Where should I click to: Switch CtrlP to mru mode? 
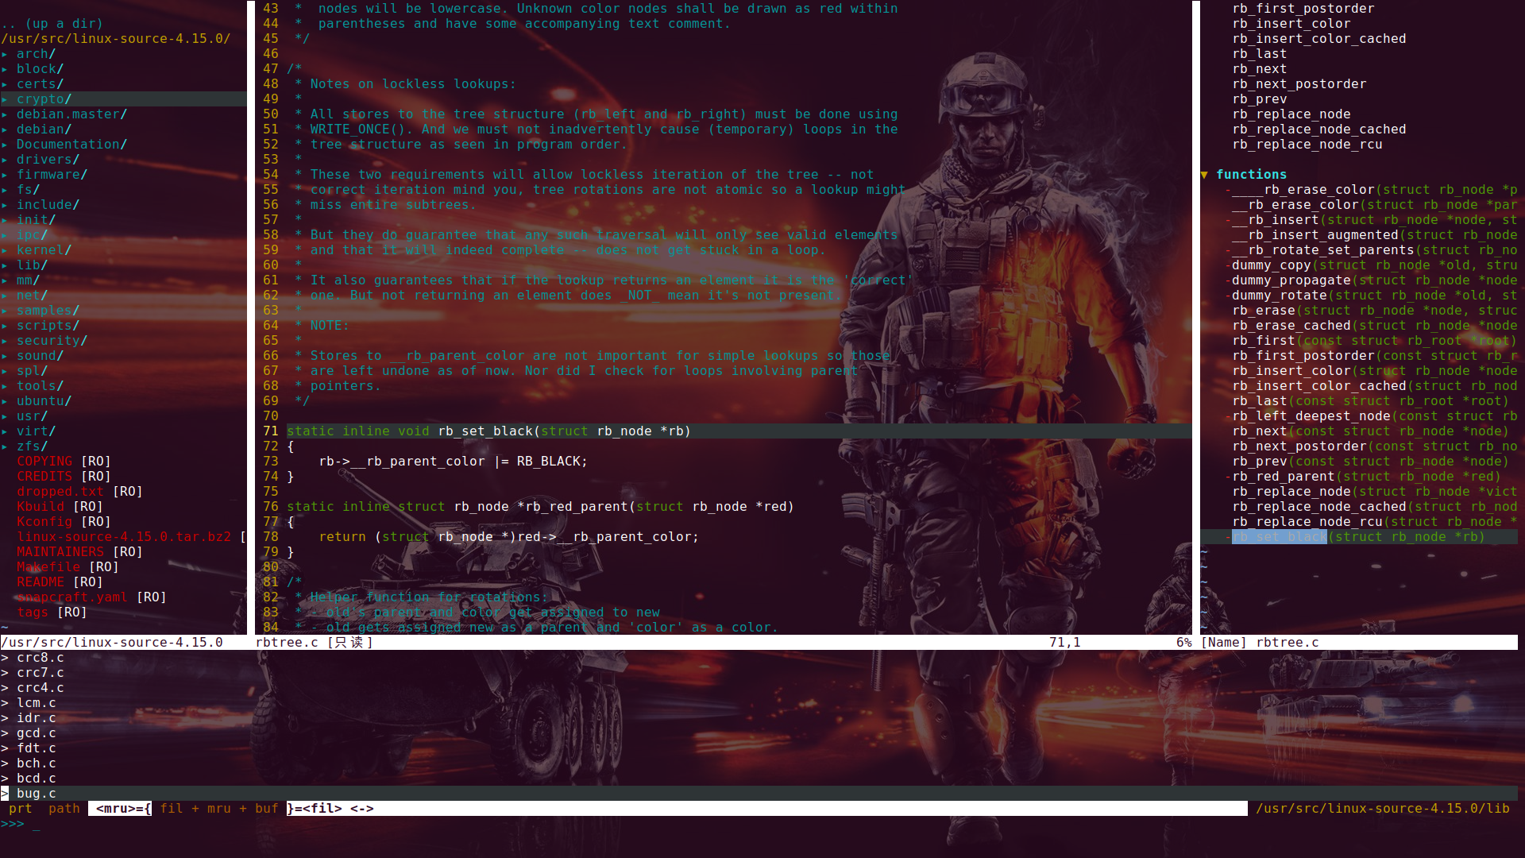click(x=218, y=809)
